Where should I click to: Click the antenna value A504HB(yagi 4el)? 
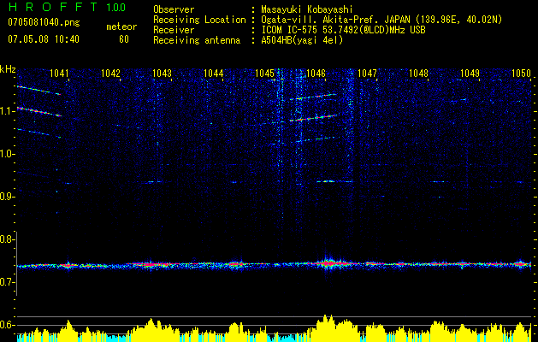tap(302, 40)
